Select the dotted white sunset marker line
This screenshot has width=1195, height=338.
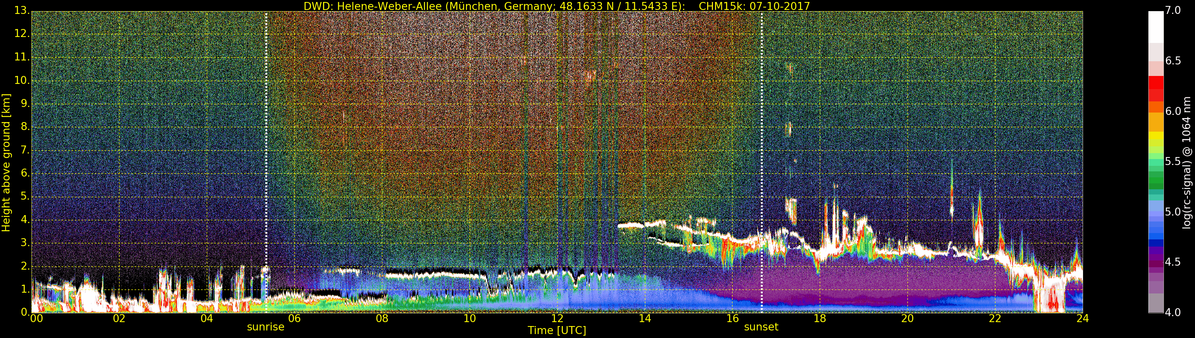click(x=762, y=139)
